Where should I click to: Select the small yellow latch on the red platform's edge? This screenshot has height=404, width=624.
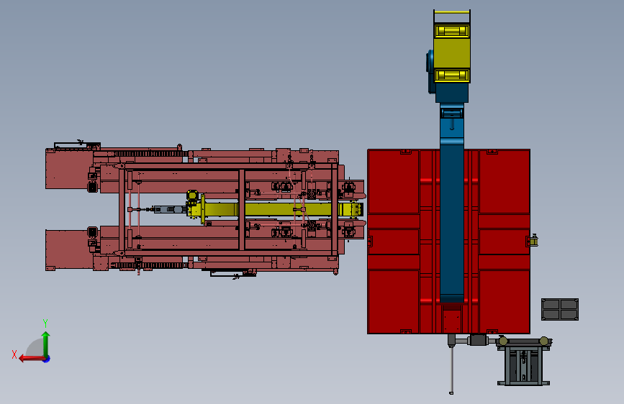pyautogui.click(x=533, y=240)
